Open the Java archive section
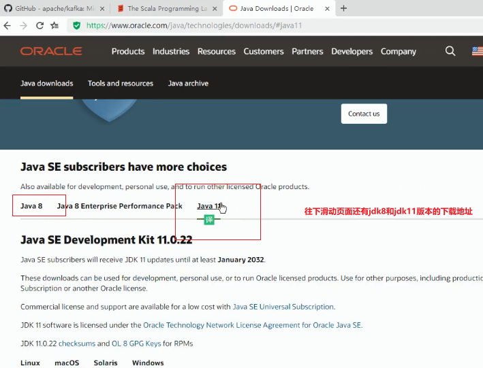 click(x=188, y=84)
